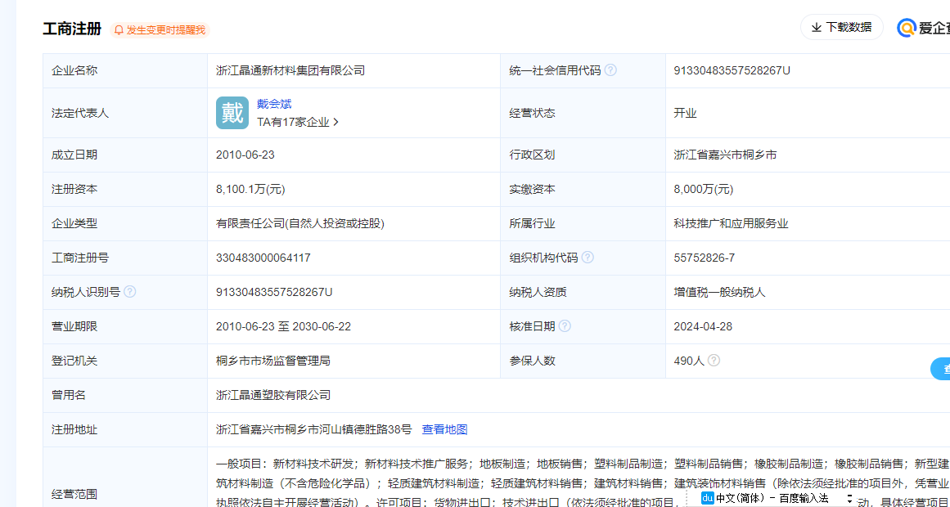
Task: Select paid-in capital 8,000万(元)
Action: (704, 189)
